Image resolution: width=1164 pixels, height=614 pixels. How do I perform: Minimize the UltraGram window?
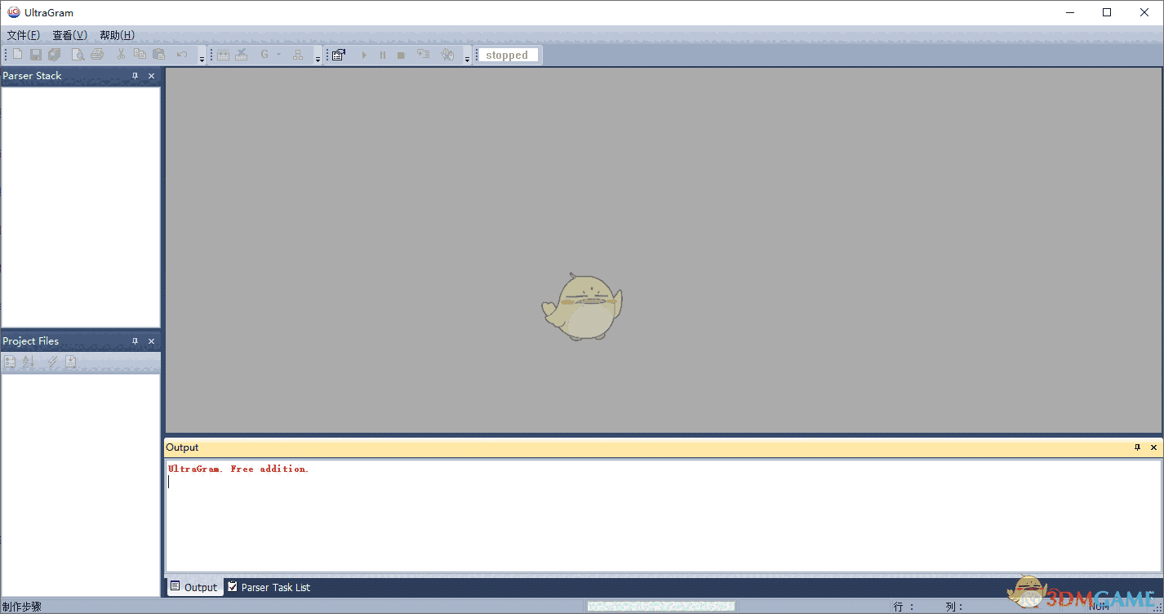[x=1070, y=12]
